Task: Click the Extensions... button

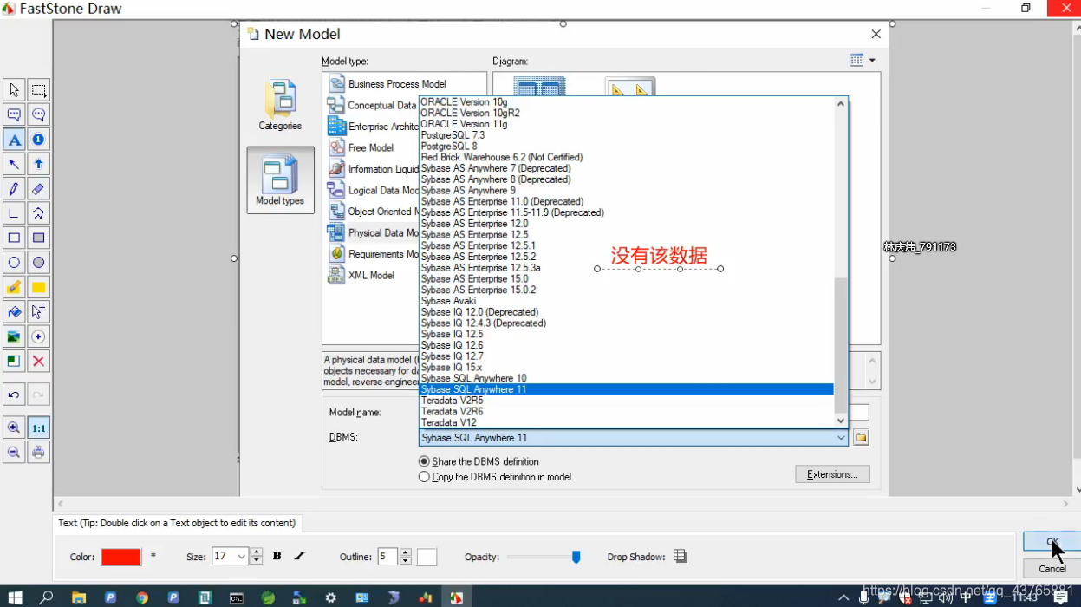Action: point(832,474)
